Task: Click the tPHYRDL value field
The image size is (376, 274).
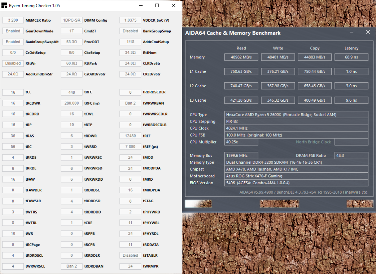Action: point(130,234)
